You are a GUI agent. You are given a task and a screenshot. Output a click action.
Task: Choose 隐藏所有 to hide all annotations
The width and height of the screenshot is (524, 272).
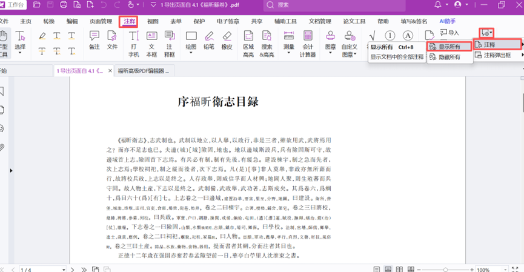[448, 57]
